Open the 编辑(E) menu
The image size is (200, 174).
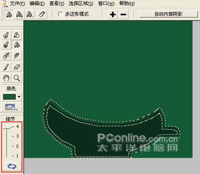pos(37,4)
